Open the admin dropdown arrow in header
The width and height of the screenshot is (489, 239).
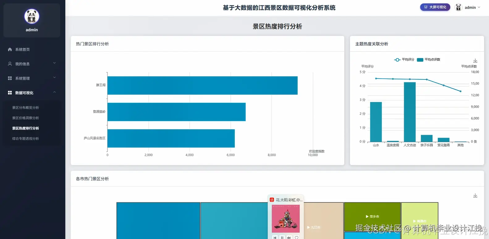[479, 7]
